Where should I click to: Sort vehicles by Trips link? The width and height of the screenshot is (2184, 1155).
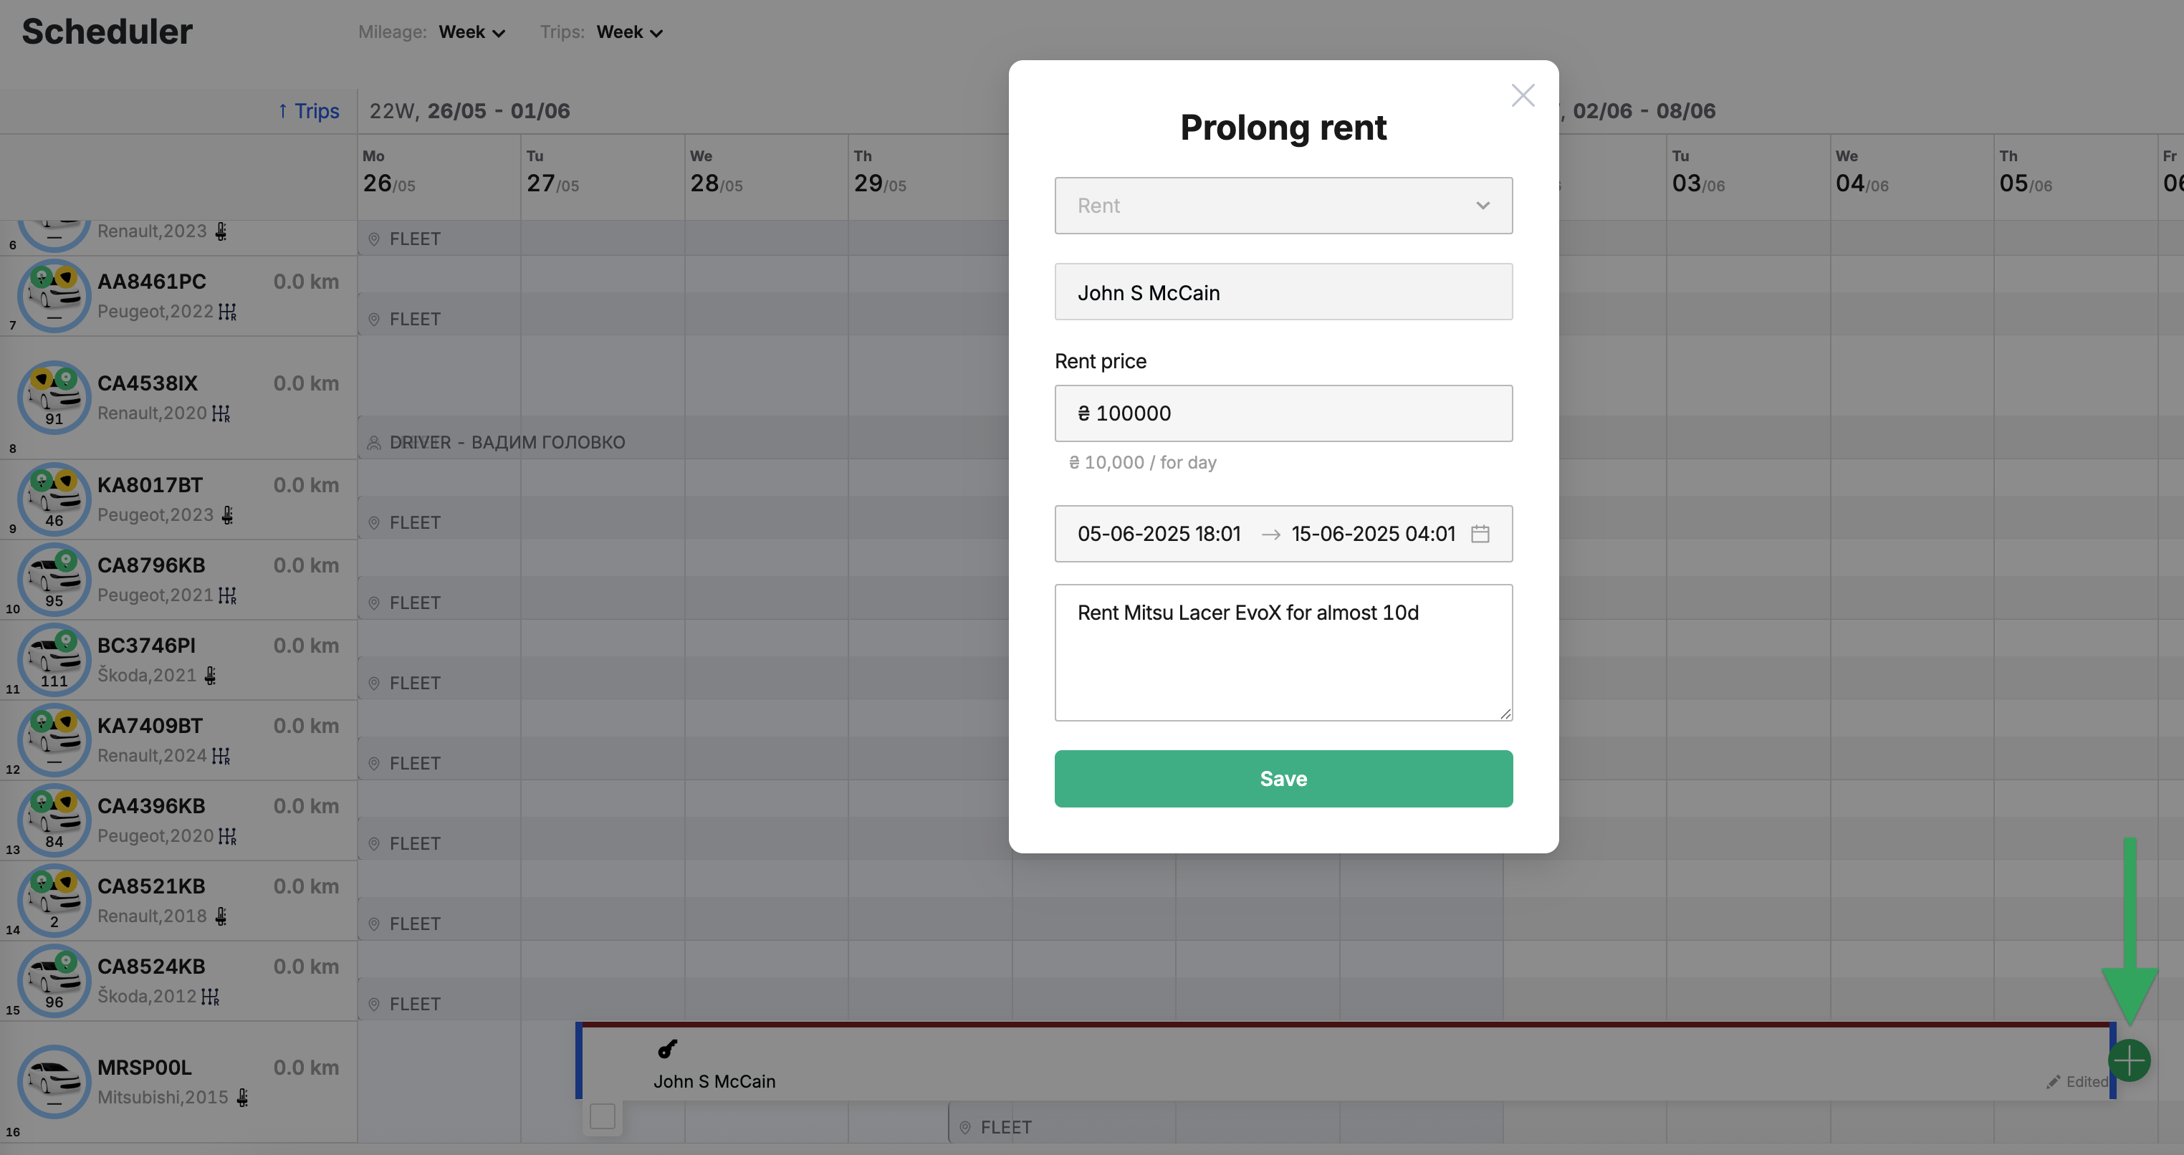309,111
